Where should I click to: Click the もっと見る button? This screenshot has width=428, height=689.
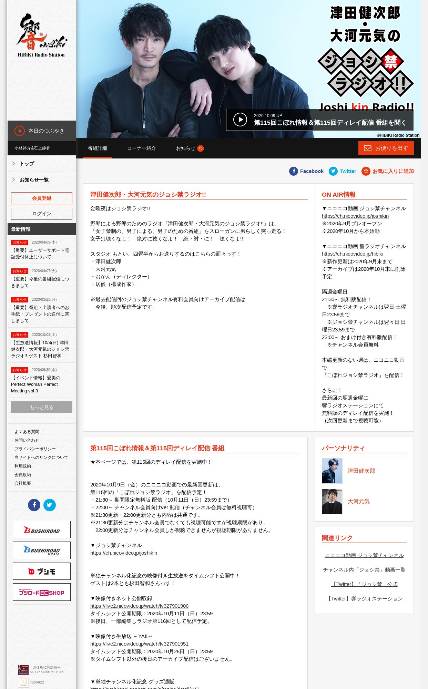pyautogui.click(x=42, y=407)
